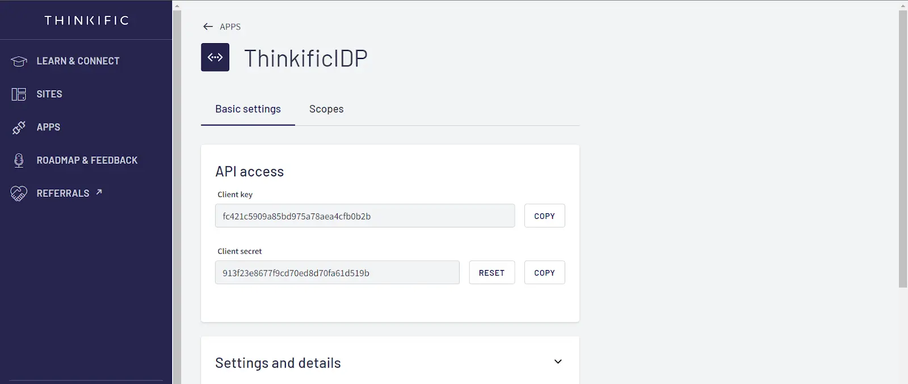The image size is (908, 384).
Task: Expand the Settings and details chevron
Action: pyautogui.click(x=558, y=362)
